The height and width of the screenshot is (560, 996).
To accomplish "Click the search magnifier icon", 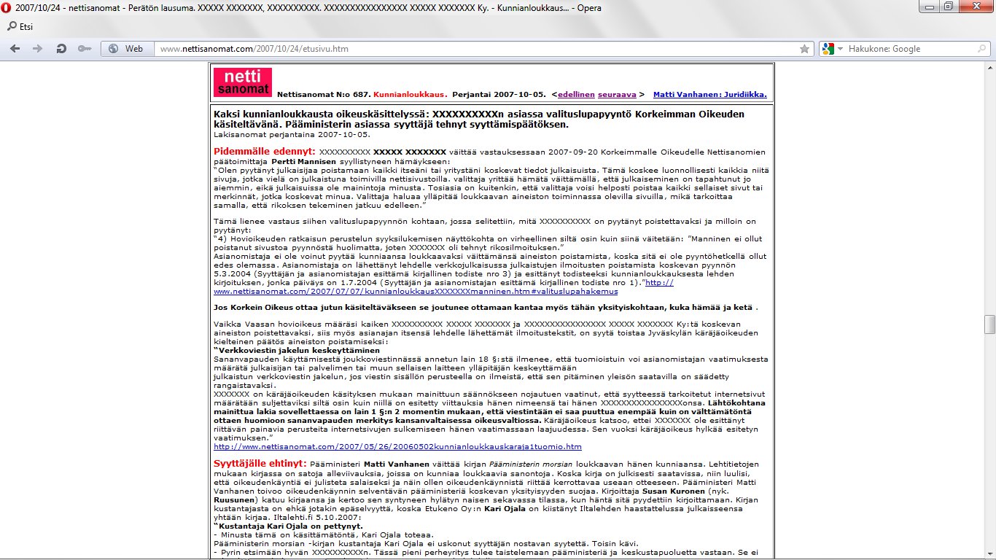I will (982, 49).
